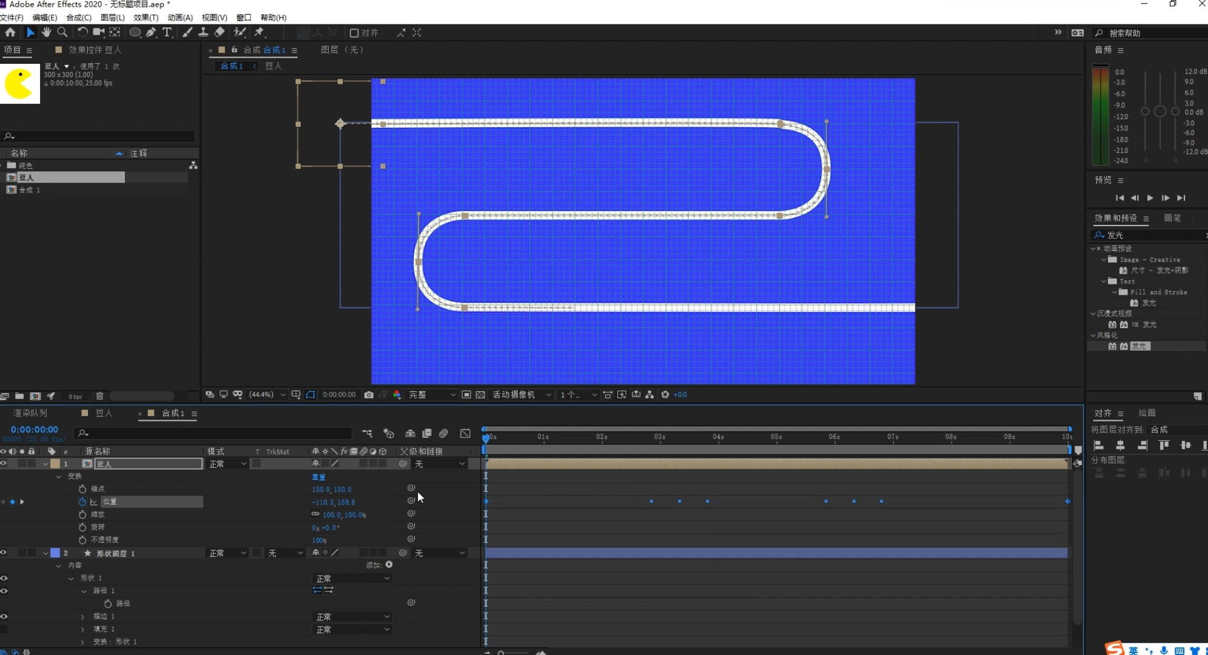
Task: Click the toggle transparency grid icon
Action: (480, 395)
